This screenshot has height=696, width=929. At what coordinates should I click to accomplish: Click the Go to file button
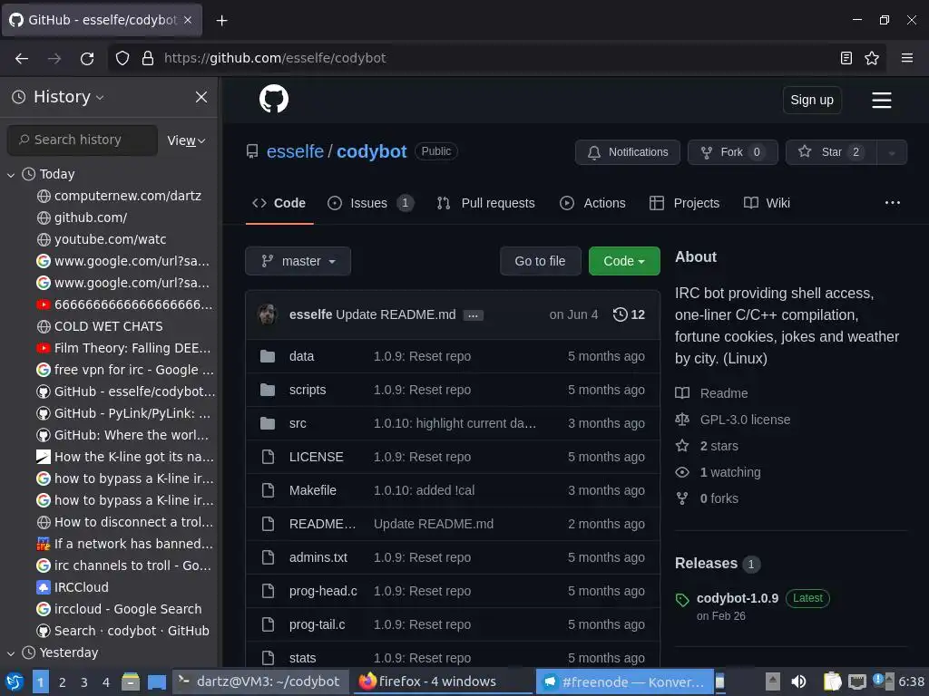point(540,261)
